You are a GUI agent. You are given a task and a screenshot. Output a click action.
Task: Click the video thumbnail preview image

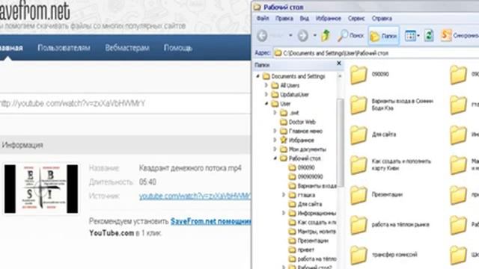click(41, 189)
